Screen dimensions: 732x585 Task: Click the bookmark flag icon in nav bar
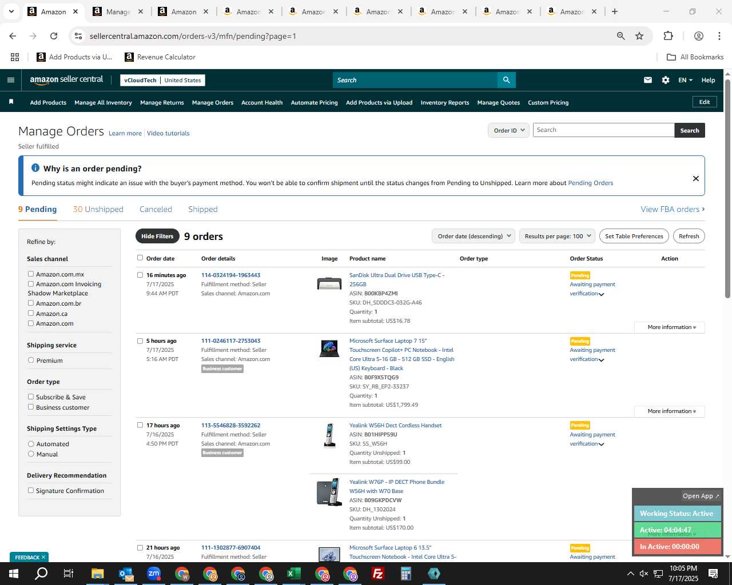click(x=11, y=102)
